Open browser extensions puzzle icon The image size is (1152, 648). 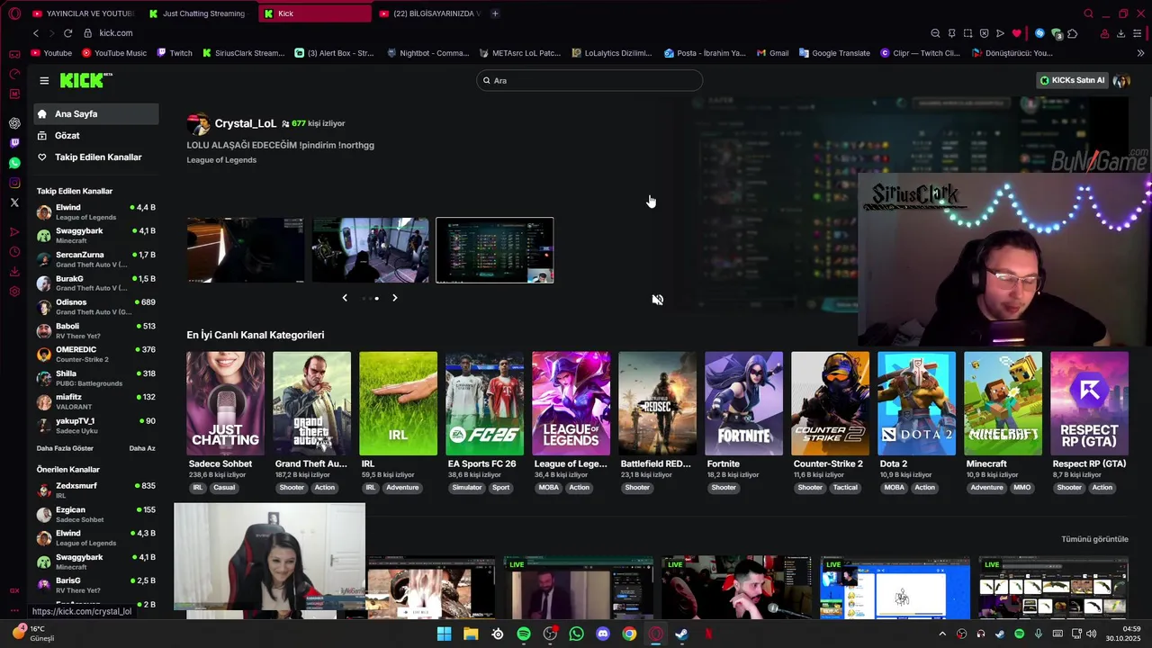point(1073,33)
